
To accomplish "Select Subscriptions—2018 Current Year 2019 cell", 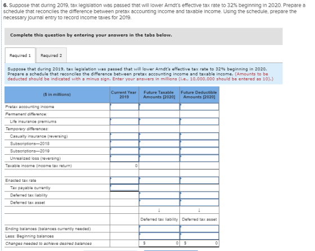I will pos(124,144).
